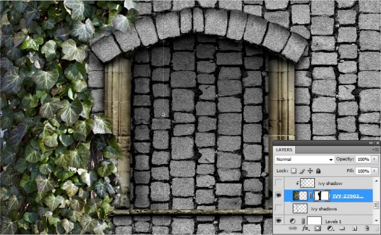Click the mask link icon on Levels 1
The width and height of the screenshot is (381, 235).
click(x=304, y=221)
